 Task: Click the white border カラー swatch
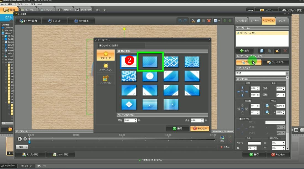coord(254,143)
